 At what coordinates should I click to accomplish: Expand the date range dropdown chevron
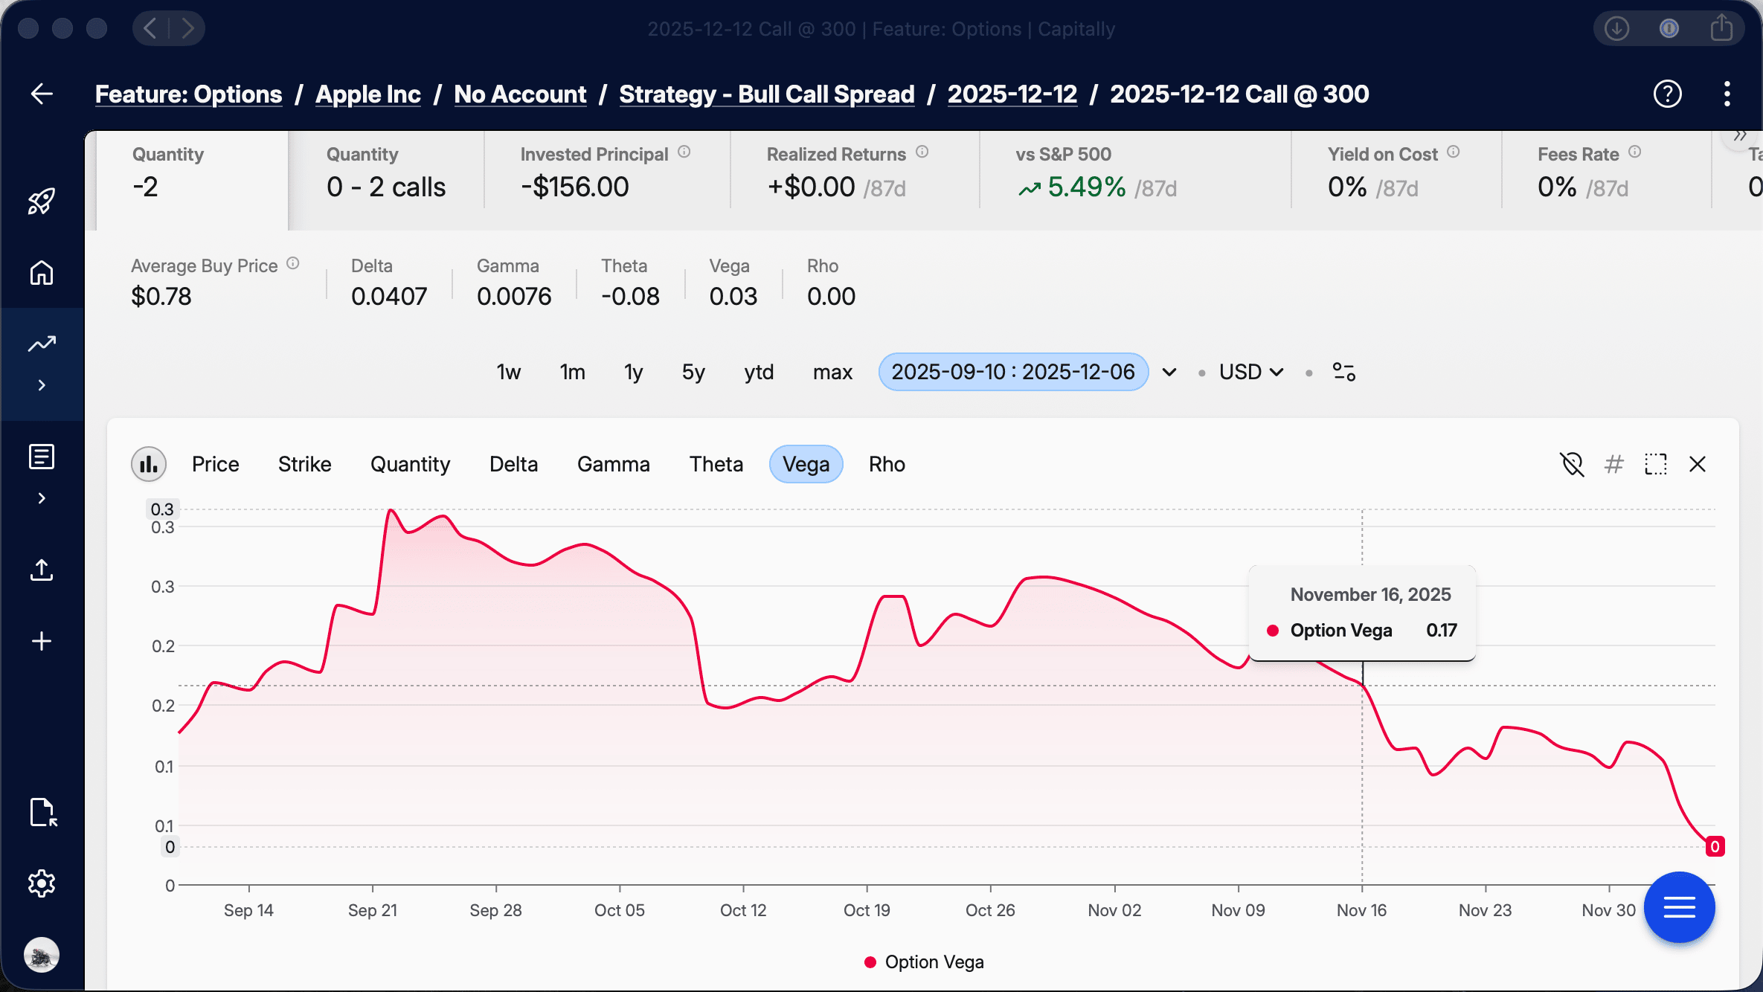(1168, 372)
